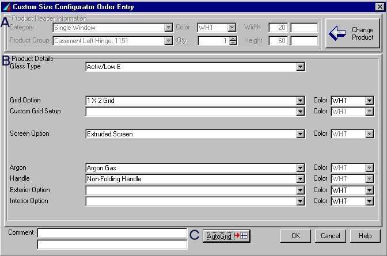The width and height of the screenshot is (387, 256).
Task: Open the Grid Option dropdown
Action: coord(300,101)
